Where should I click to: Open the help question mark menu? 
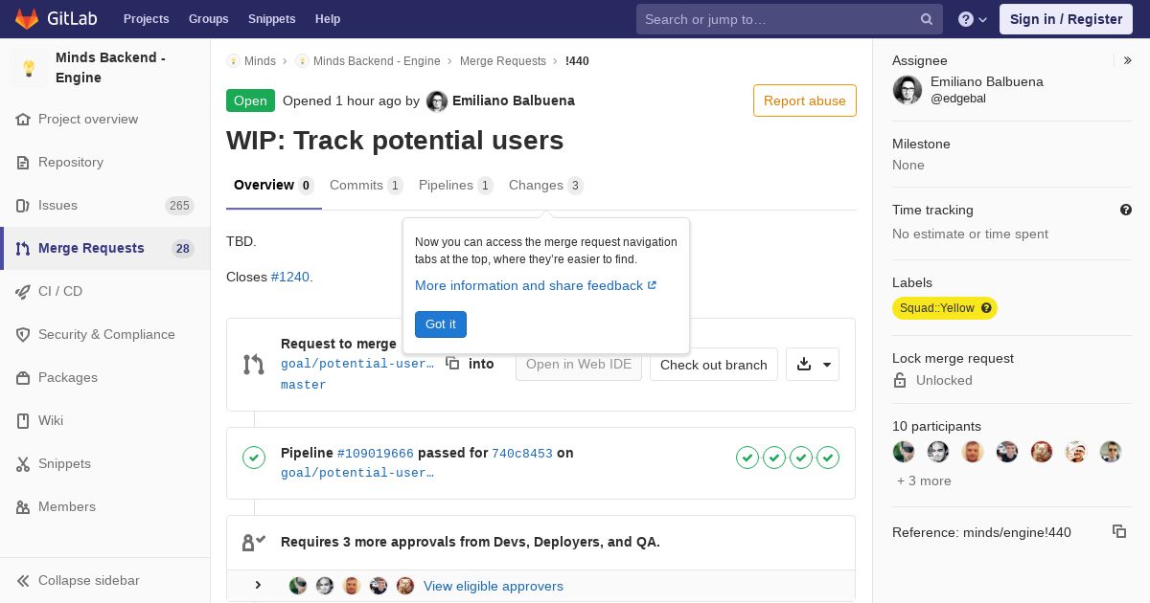tap(973, 19)
